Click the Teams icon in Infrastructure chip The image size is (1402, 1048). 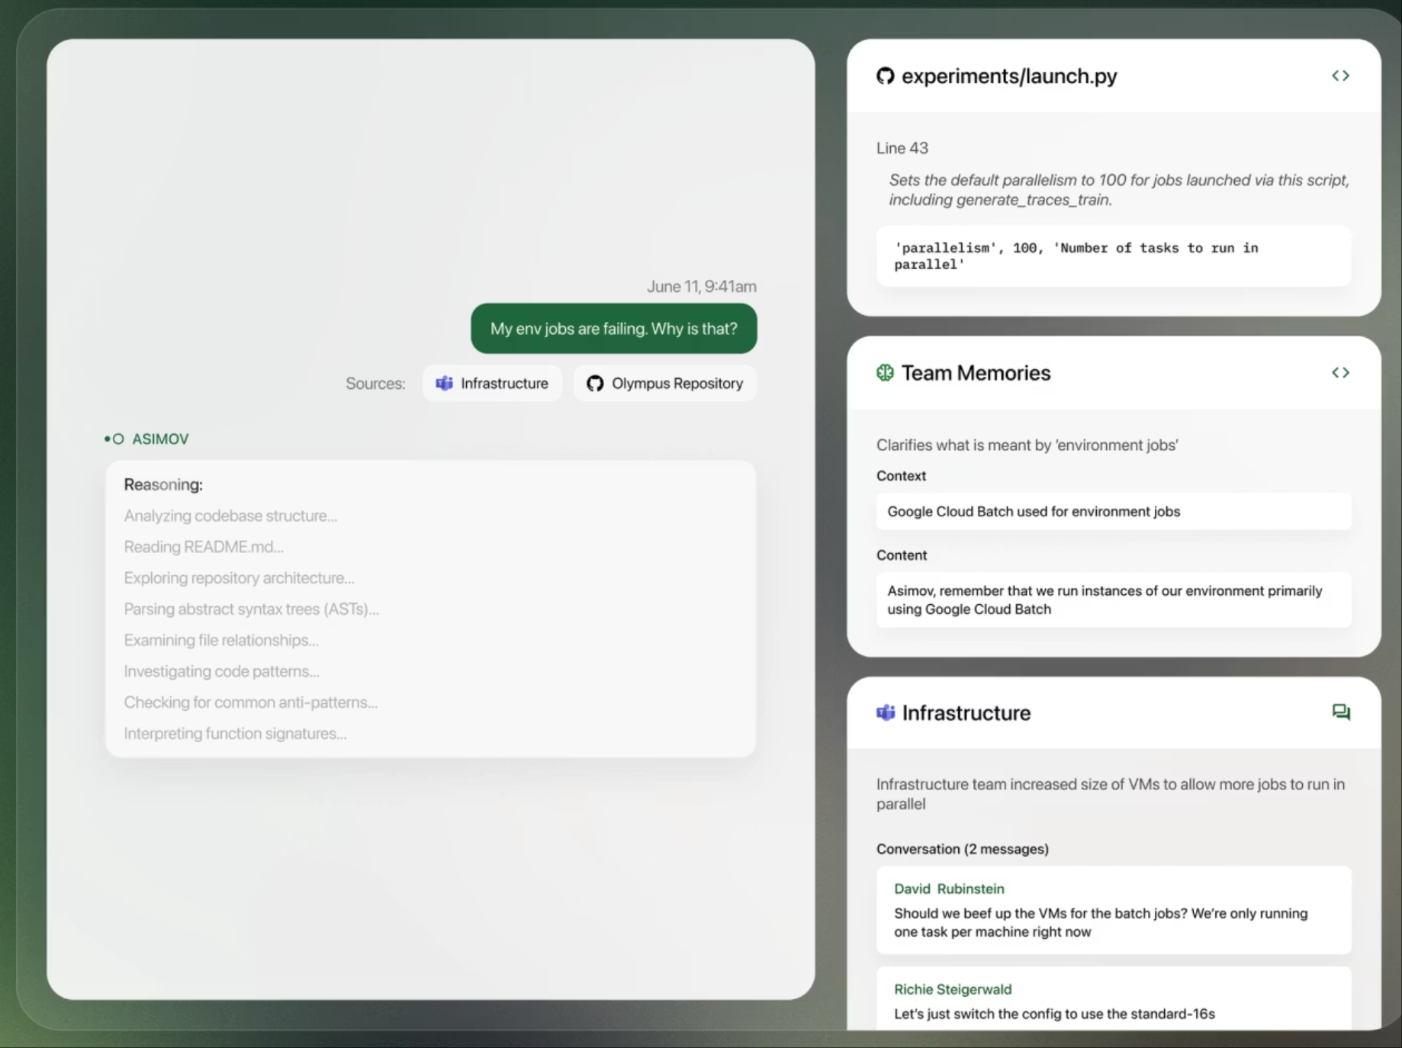coord(444,383)
